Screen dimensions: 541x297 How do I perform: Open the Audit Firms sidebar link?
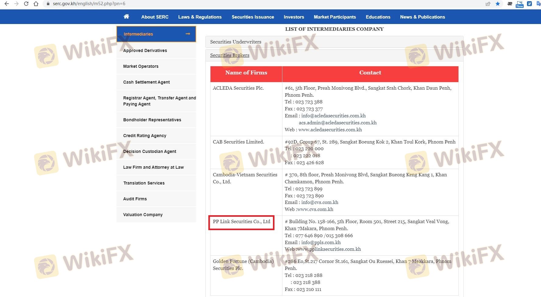click(135, 199)
